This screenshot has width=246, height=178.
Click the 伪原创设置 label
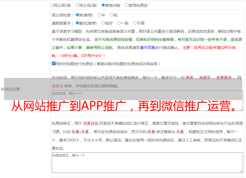(x=11, y=89)
